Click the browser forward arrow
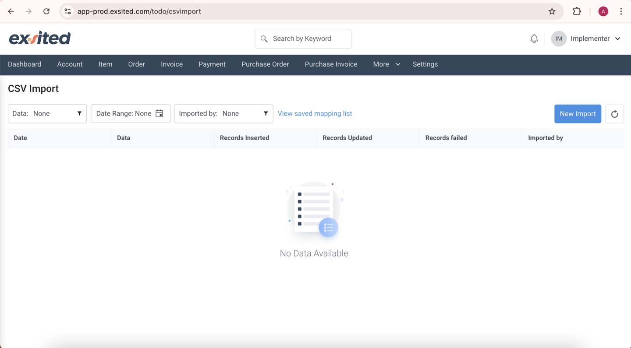This screenshot has width=631, height=348. coord(28,11)
